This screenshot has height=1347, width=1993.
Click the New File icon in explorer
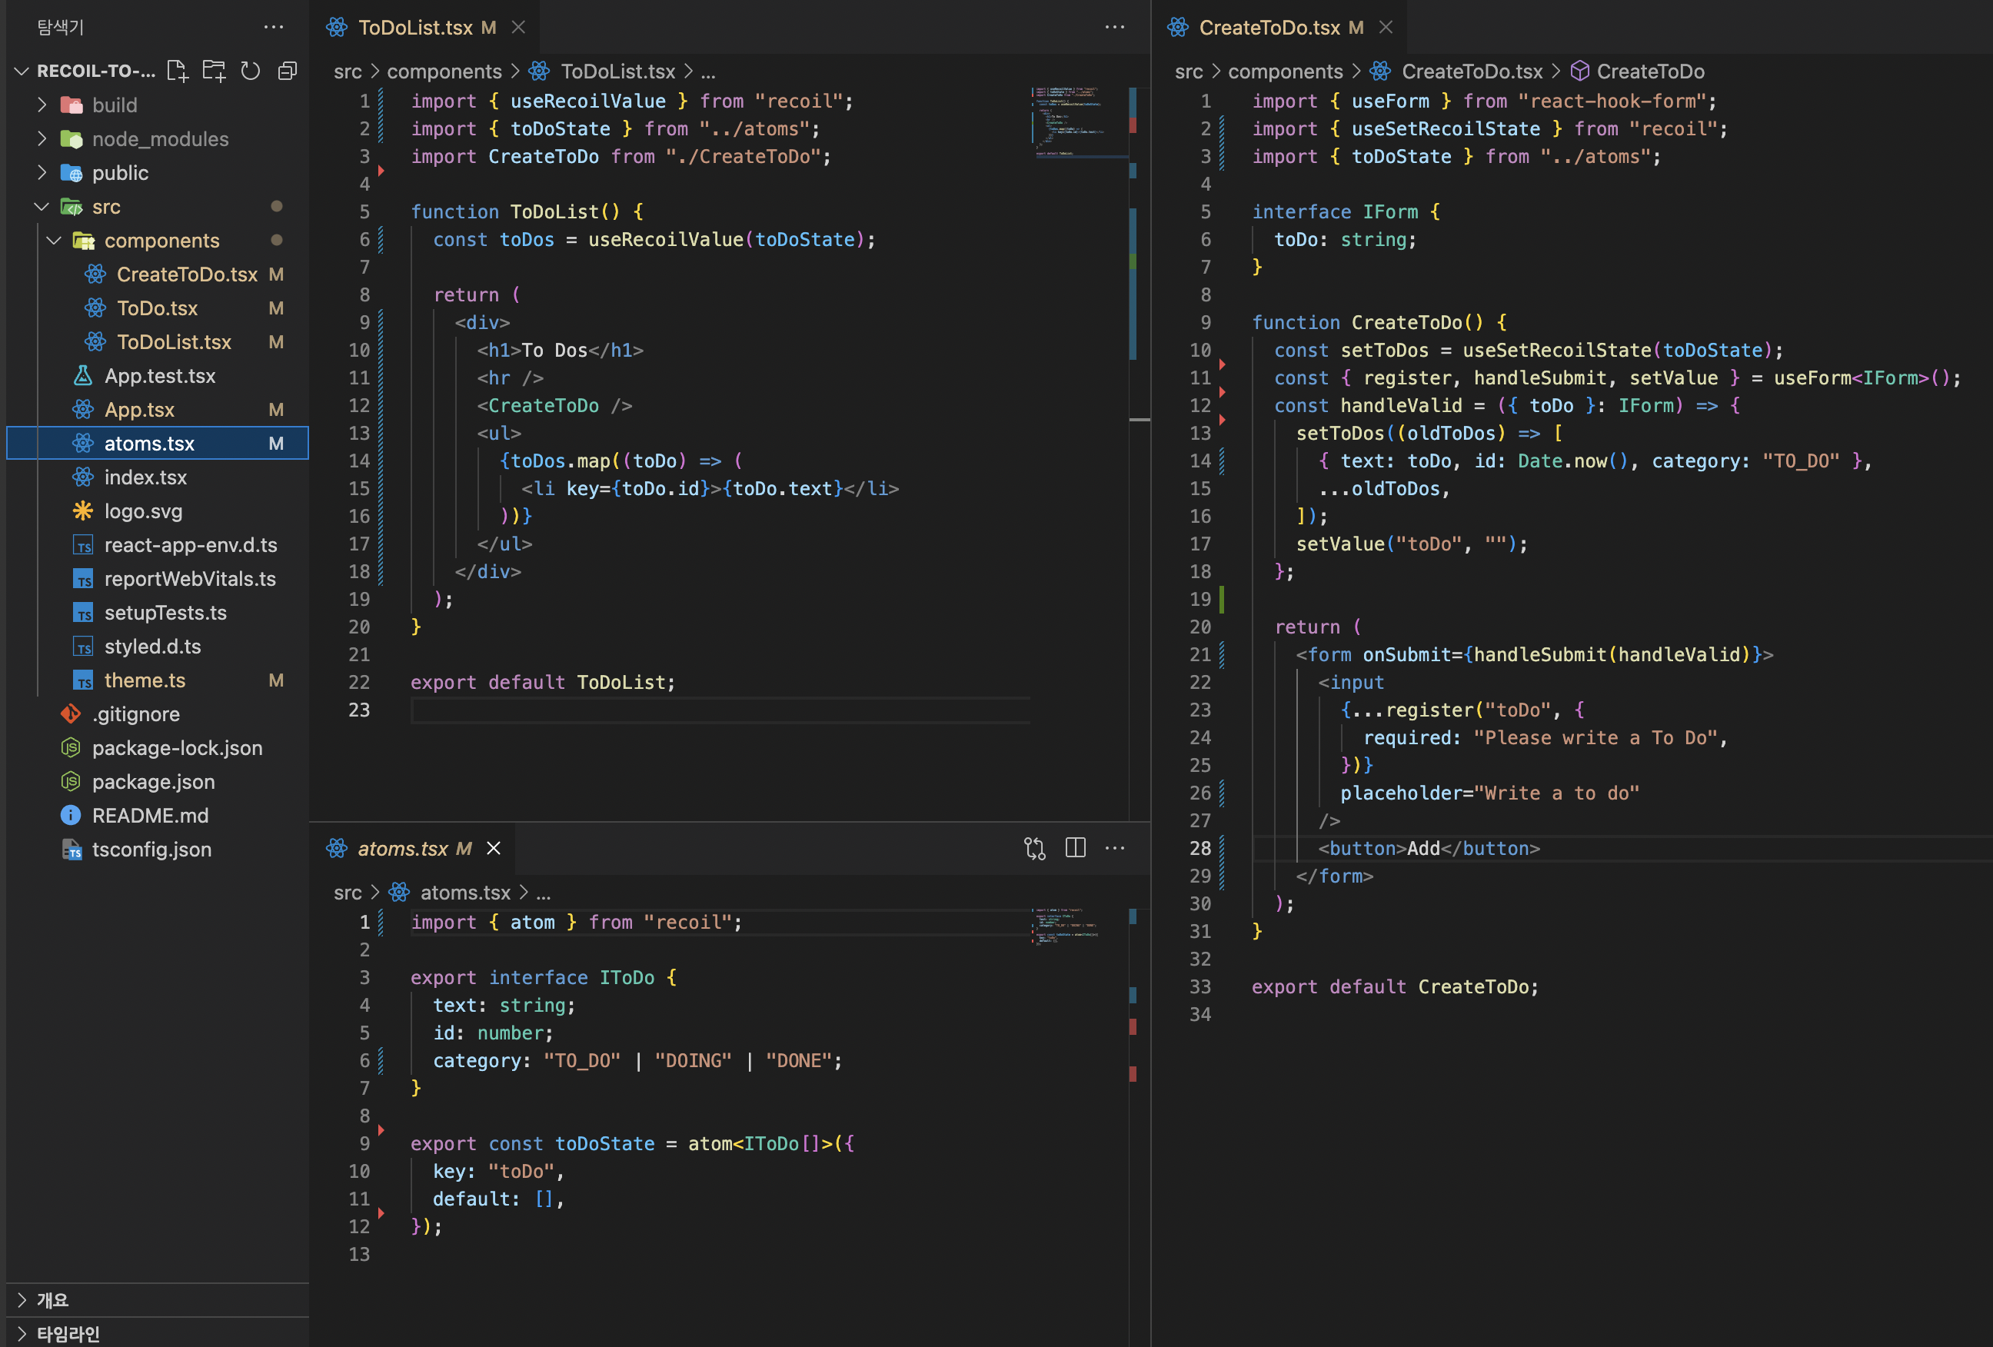[x=177, y=72]
